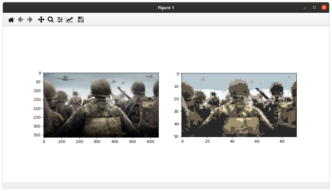Maximize the Figure 1 window

coord(314,8)
